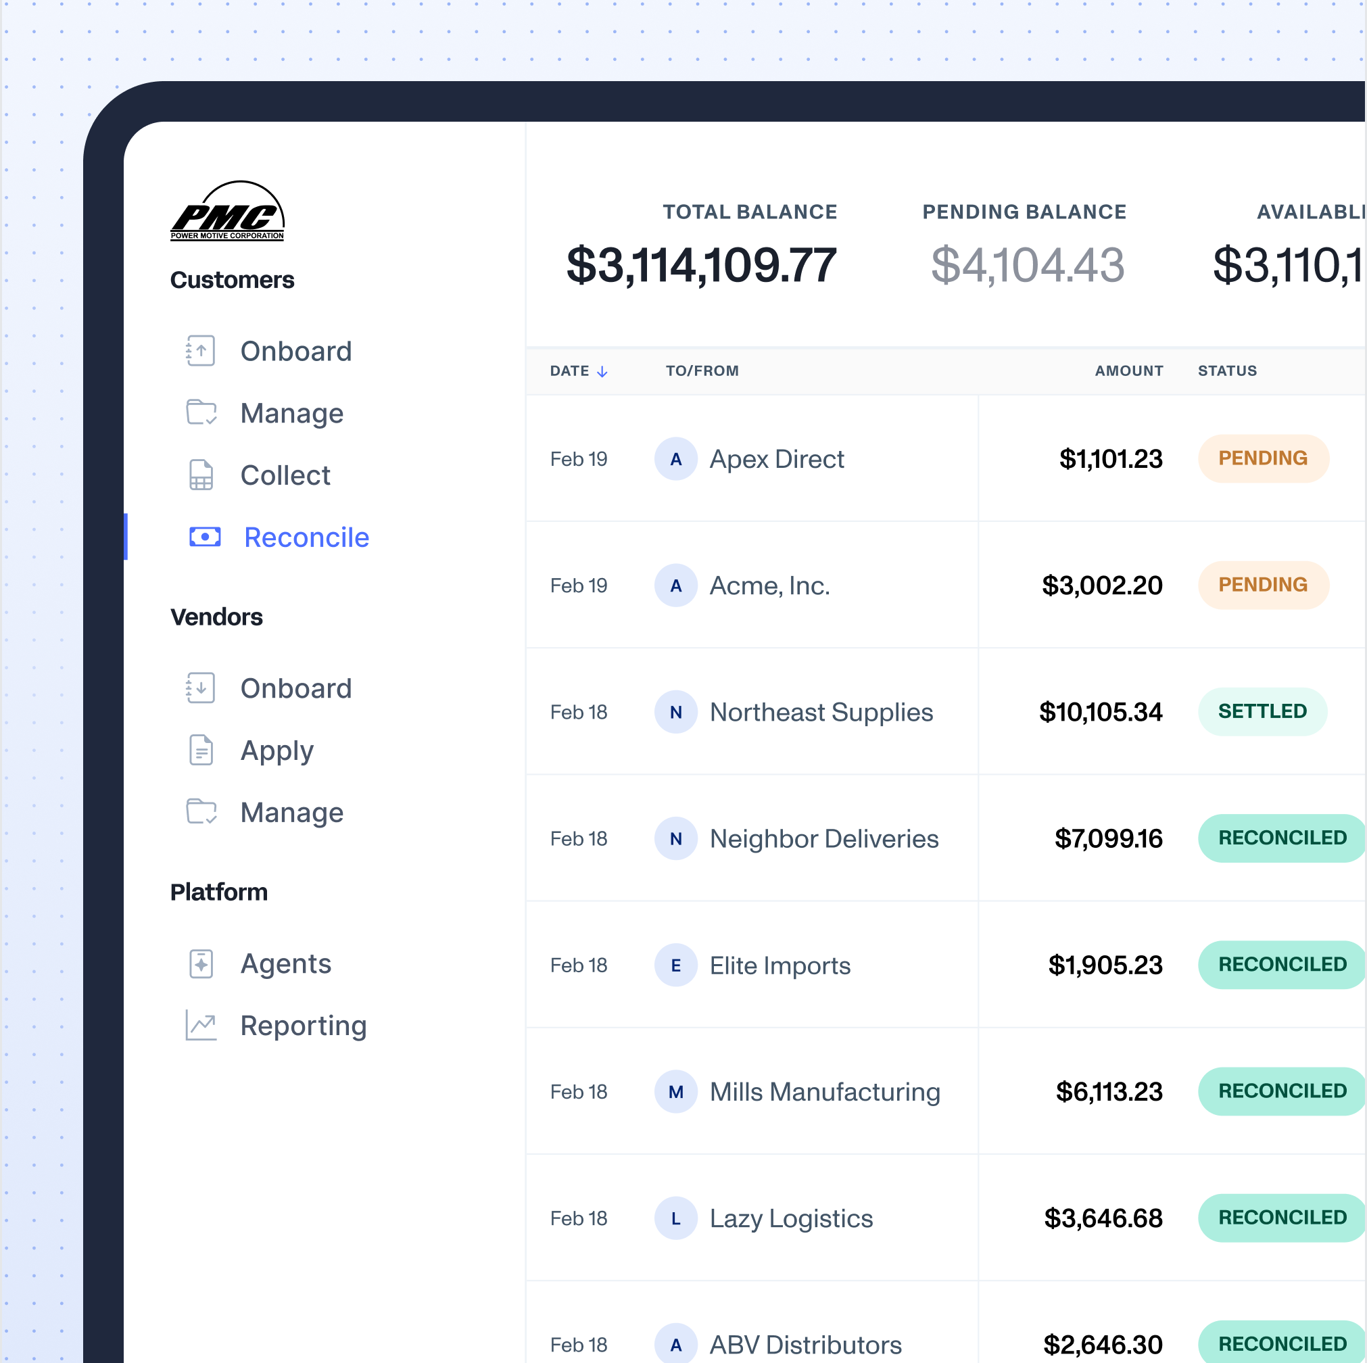
Task: Click the PENDING badge for Acme, Inc.
Action: click(1263, 585)
